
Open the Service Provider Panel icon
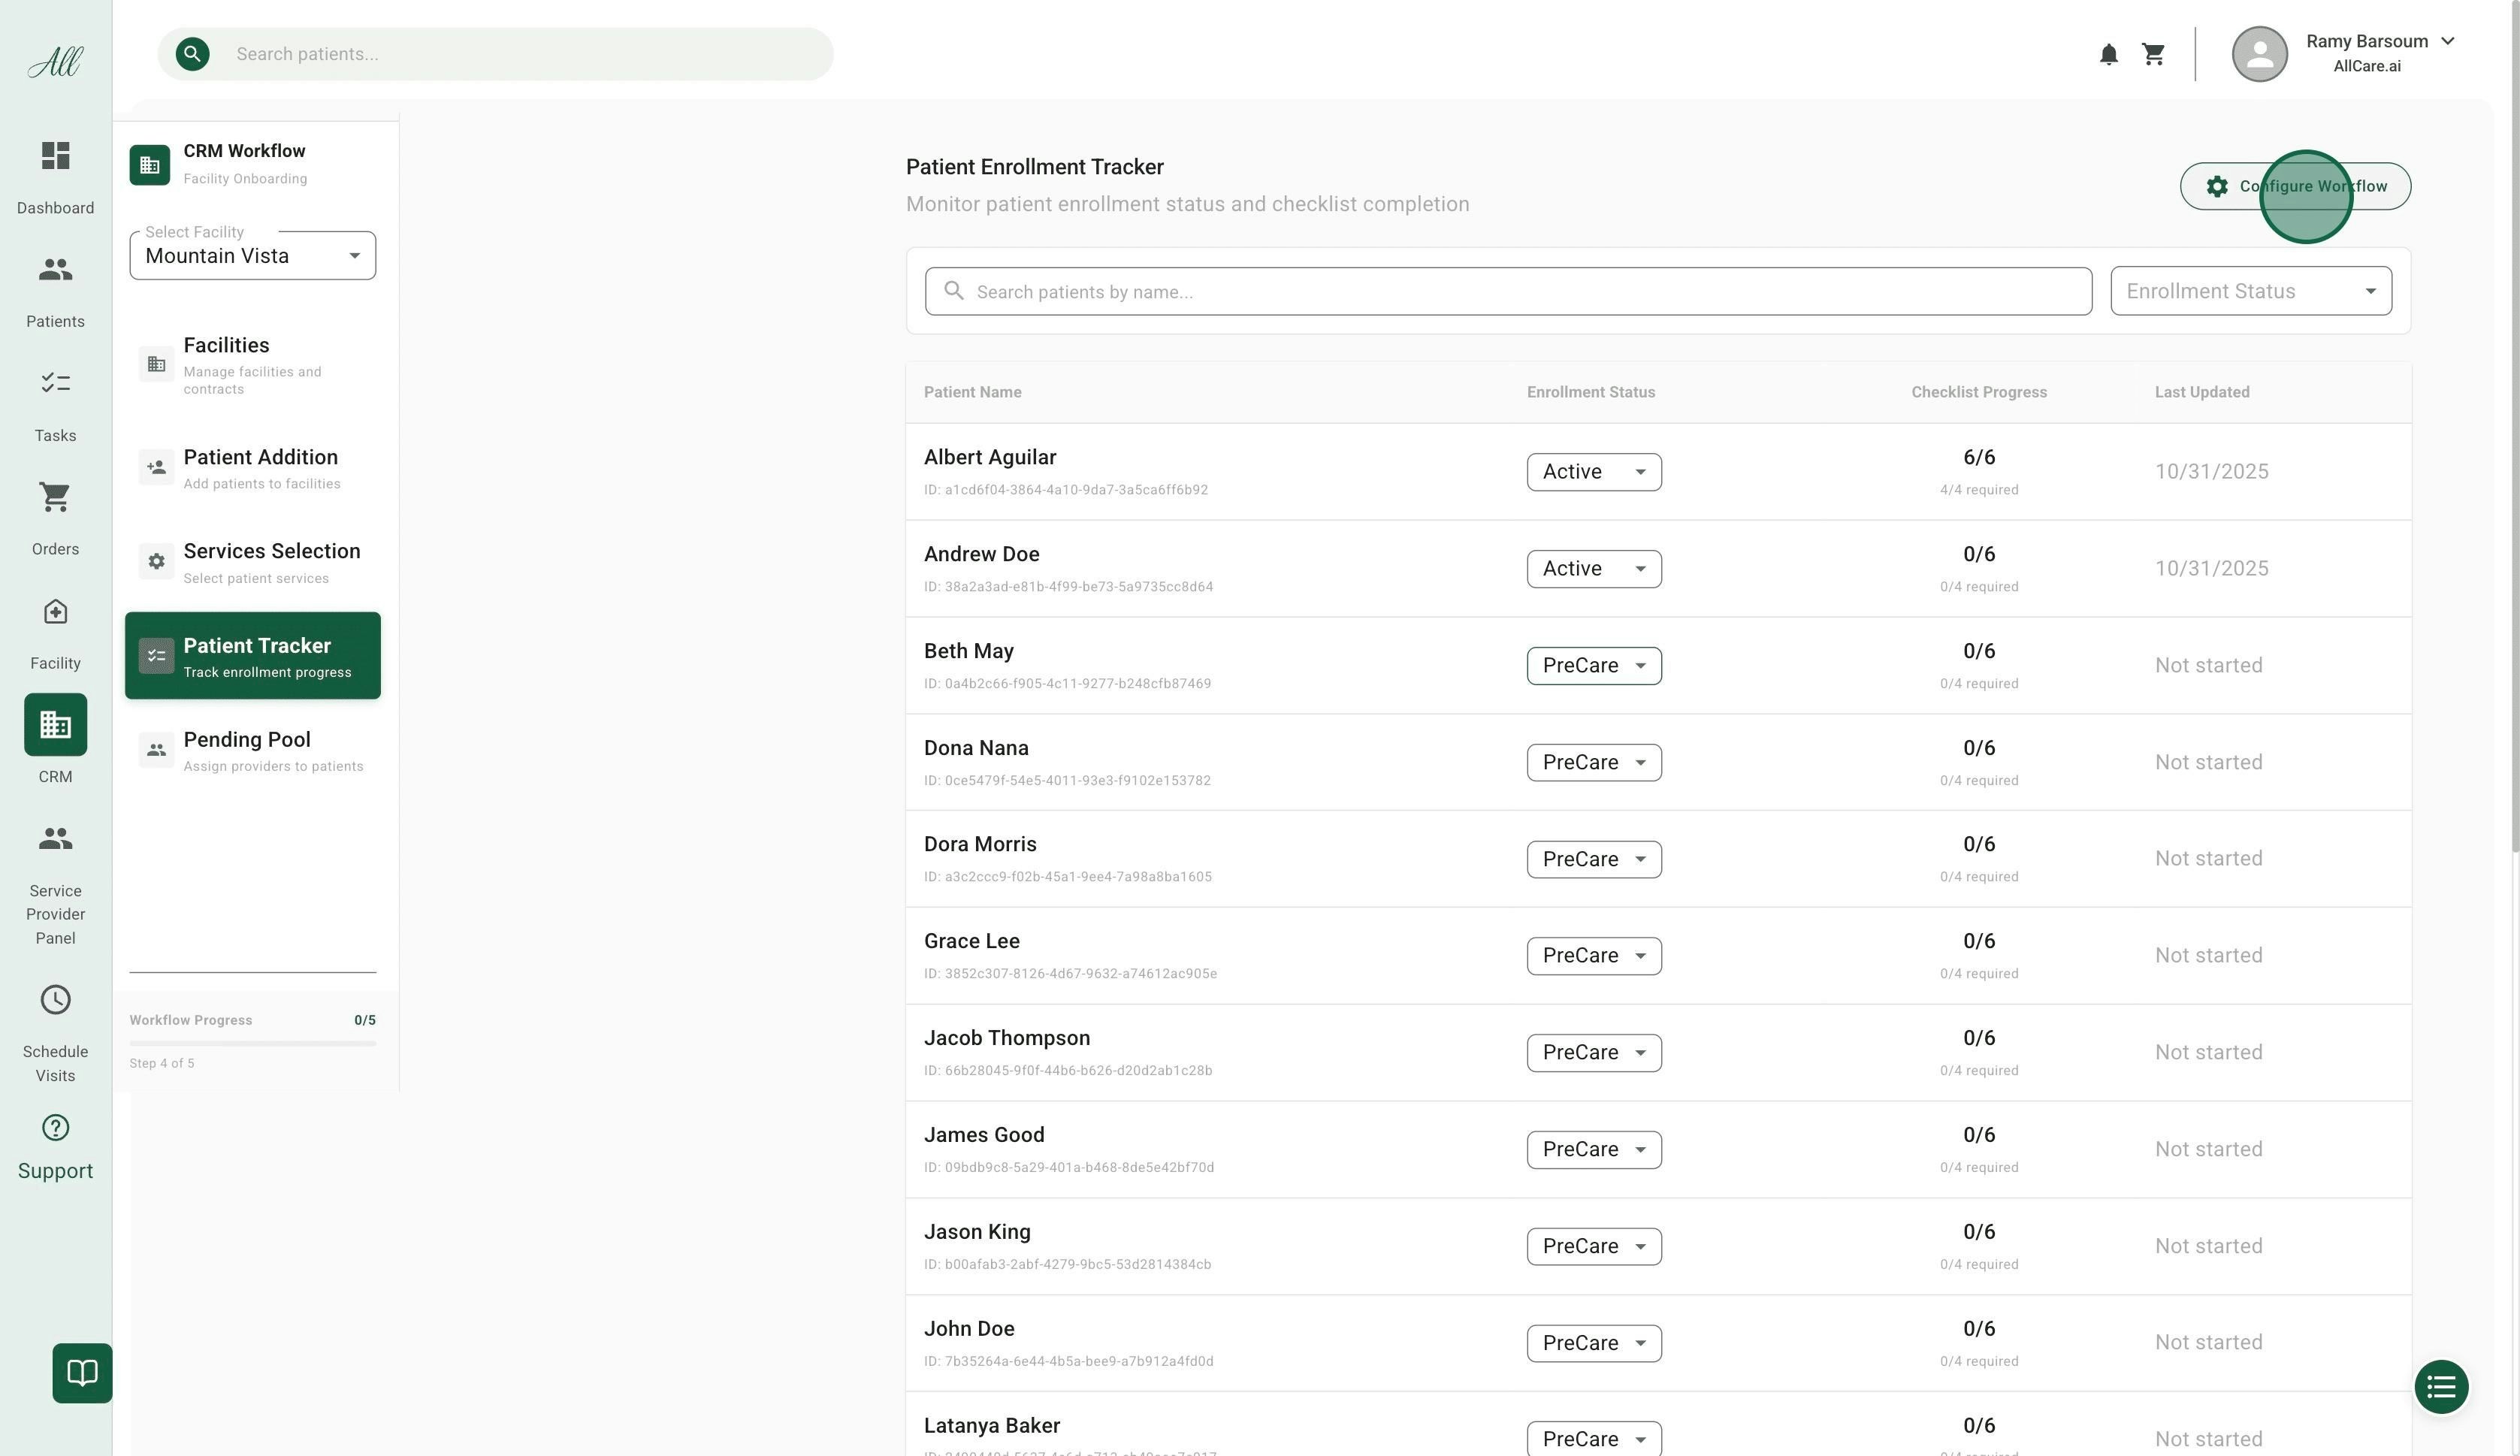(x=55, y=839)
